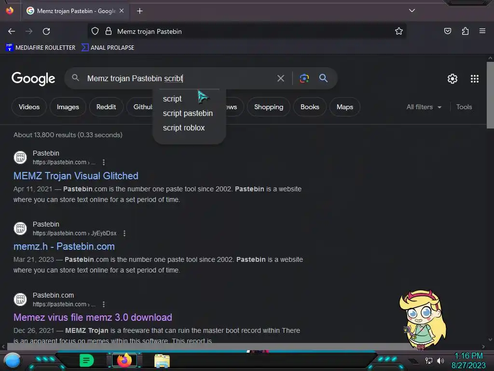Open ANAL PROLAPSE bookmark
Image resolution: width=494 pixels, height=371 pixels.
click(108, 48)
